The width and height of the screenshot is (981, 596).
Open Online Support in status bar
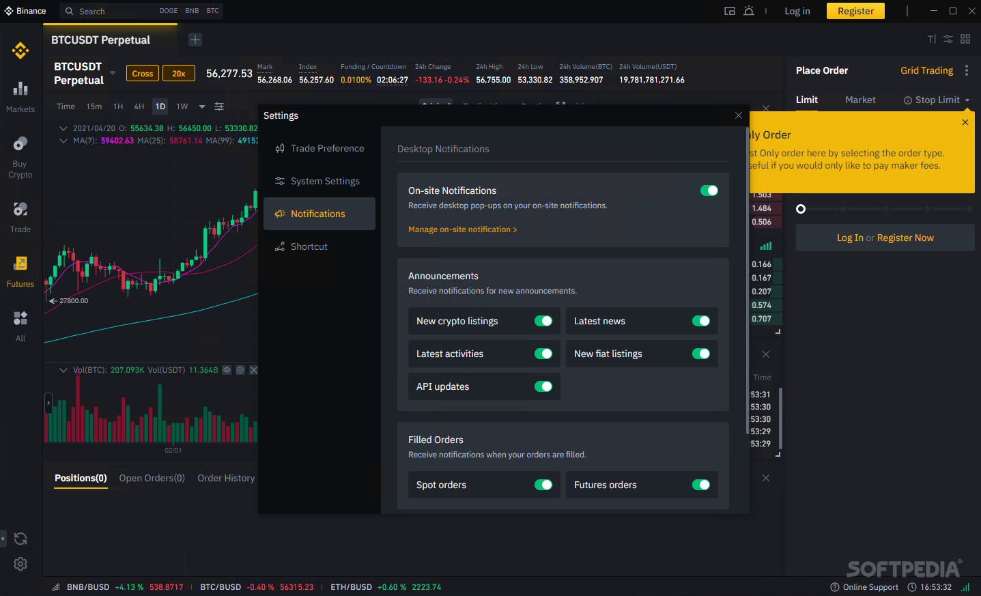pos(864,587)
